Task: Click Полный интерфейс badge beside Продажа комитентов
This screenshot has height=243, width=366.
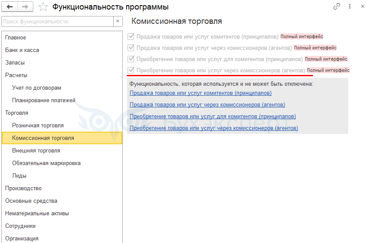Action: (x=302, y=37)
